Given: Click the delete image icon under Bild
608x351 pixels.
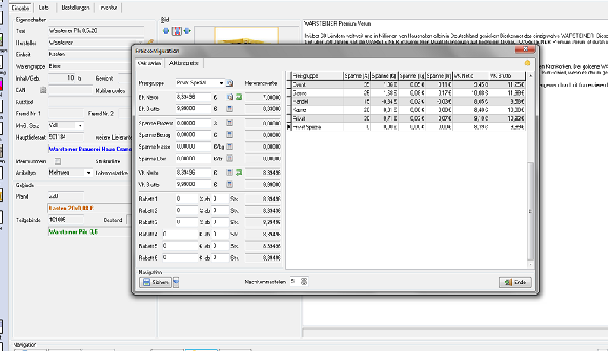Looking at the screenshot, I should tap(176, 31).
